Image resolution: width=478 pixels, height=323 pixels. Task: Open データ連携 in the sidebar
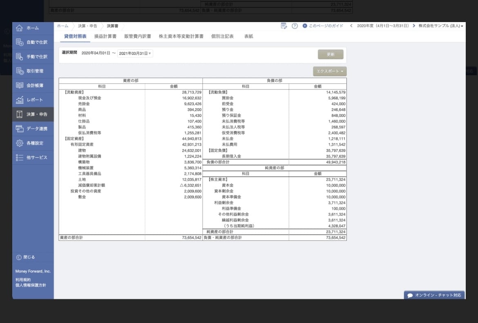click(x=33, y=129)
